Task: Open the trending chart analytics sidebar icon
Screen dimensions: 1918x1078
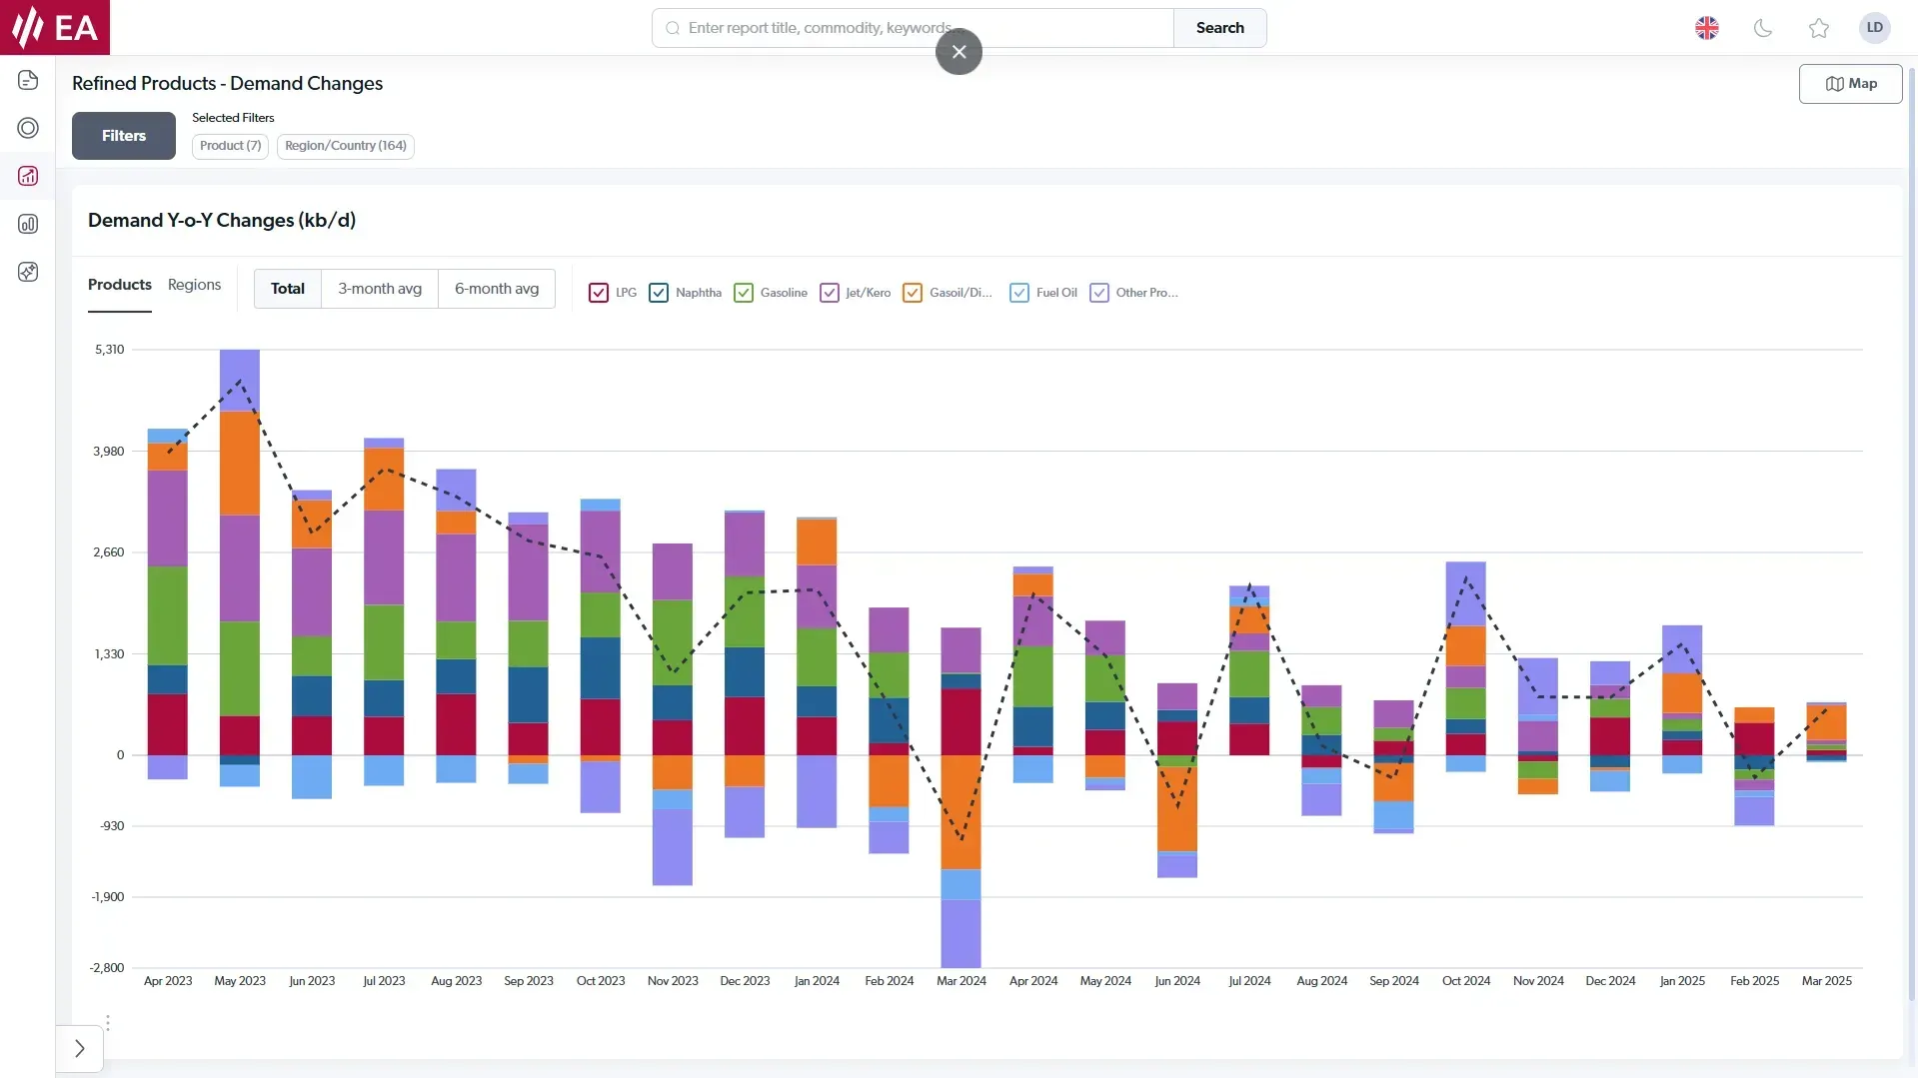Action: click(x=28, y=176)
